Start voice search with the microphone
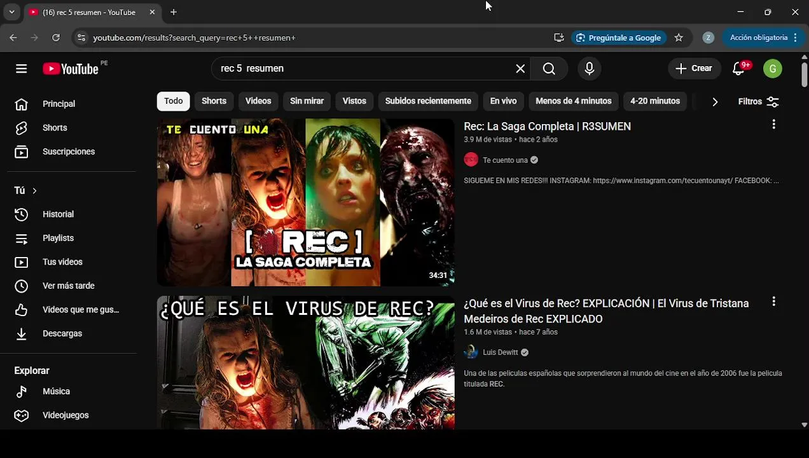The width and height of the screenshot is (809, 458). 589,69
